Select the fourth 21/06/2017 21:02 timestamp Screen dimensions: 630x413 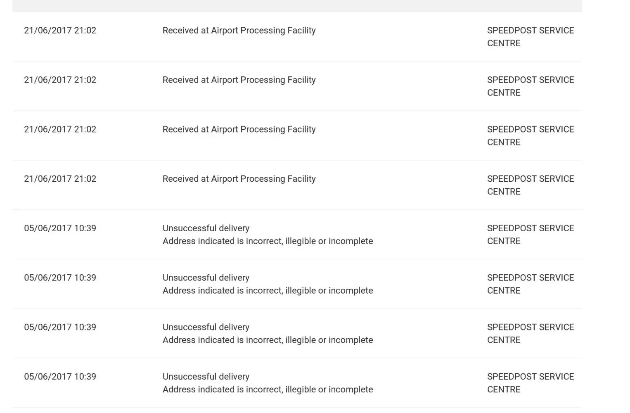pyautogui.click(x=60, y=179)
